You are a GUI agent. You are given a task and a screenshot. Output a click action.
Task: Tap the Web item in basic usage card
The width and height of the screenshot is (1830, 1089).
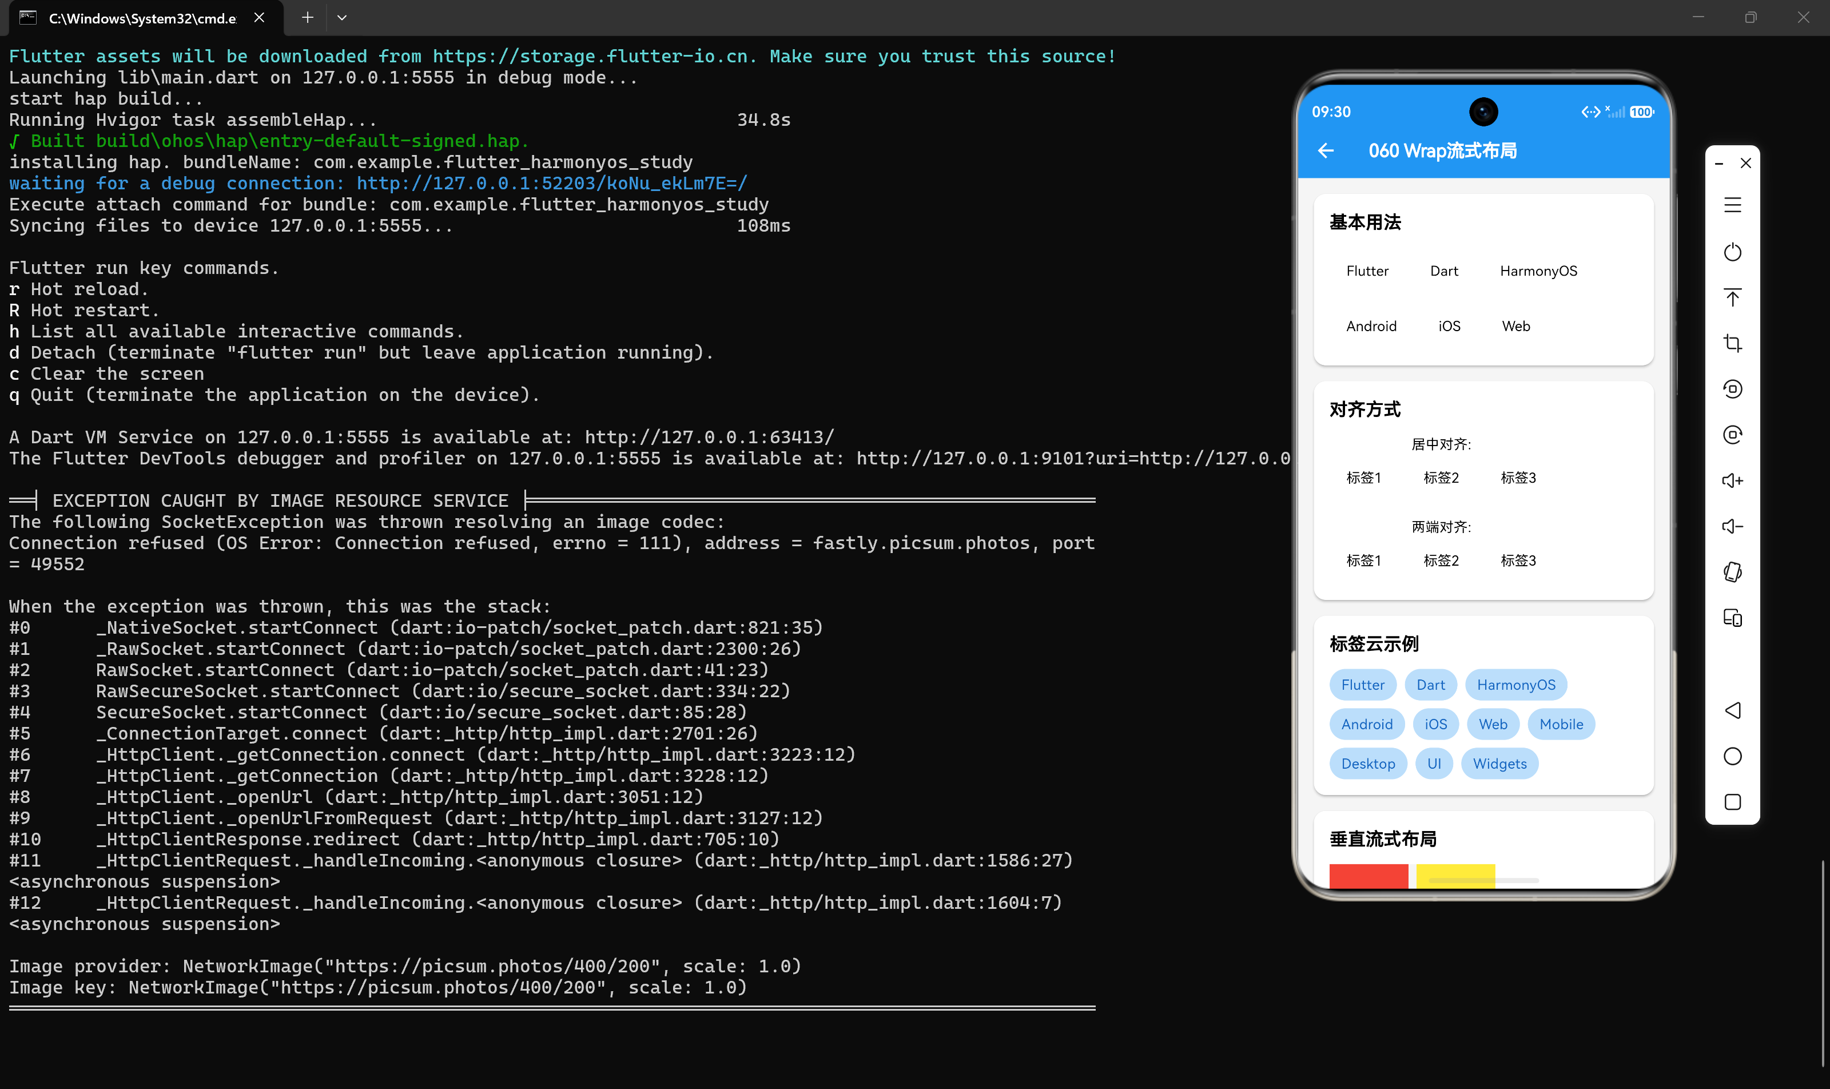coord(1515,326)
